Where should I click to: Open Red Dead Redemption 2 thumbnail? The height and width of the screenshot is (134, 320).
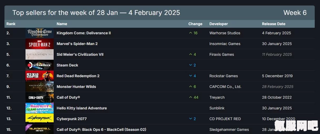(39, 76)
